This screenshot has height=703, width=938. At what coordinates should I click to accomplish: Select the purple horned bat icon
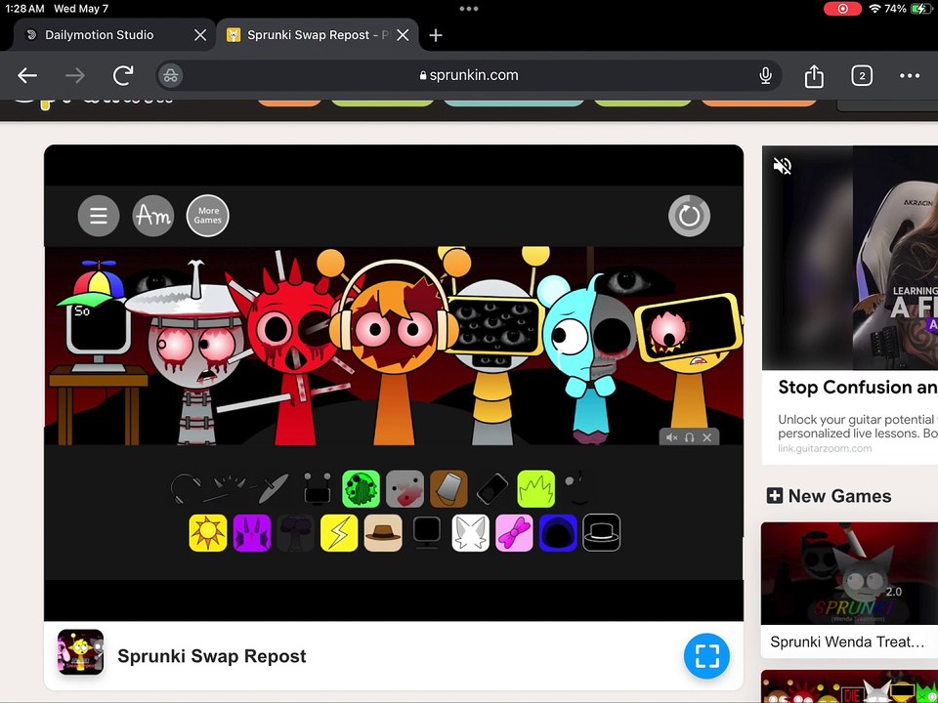pyautogui.click(x=252, y=533)
